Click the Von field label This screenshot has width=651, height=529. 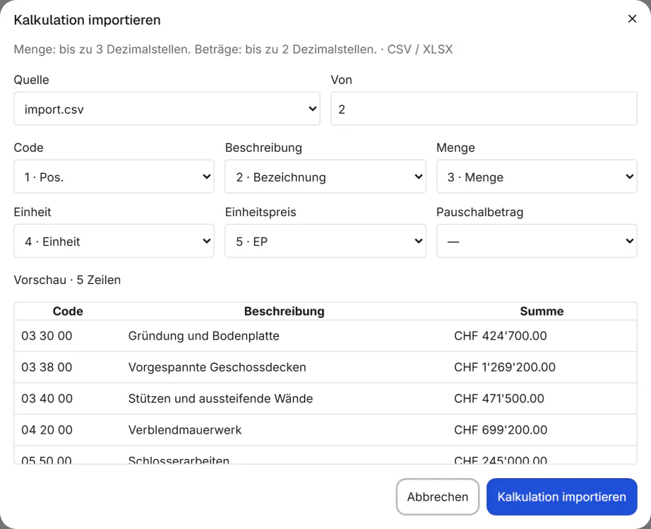[341, 80]
